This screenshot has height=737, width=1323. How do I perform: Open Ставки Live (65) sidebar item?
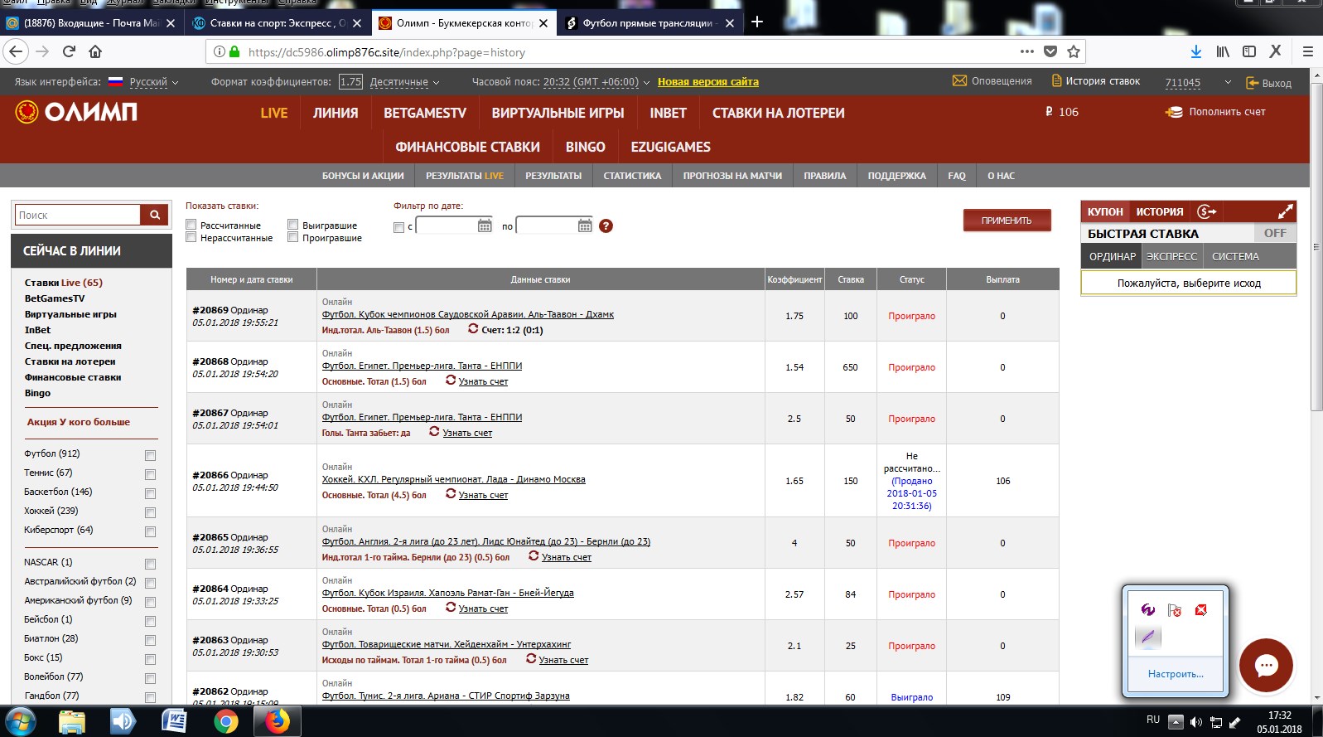(63, 283)
